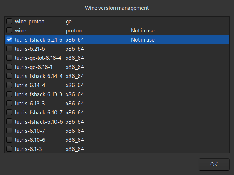Click x86_64 in the lutris-6.14-4 row

click(75, 85)
